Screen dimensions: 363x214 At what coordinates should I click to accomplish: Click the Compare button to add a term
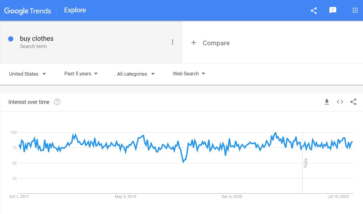click(x=210, y=43)
